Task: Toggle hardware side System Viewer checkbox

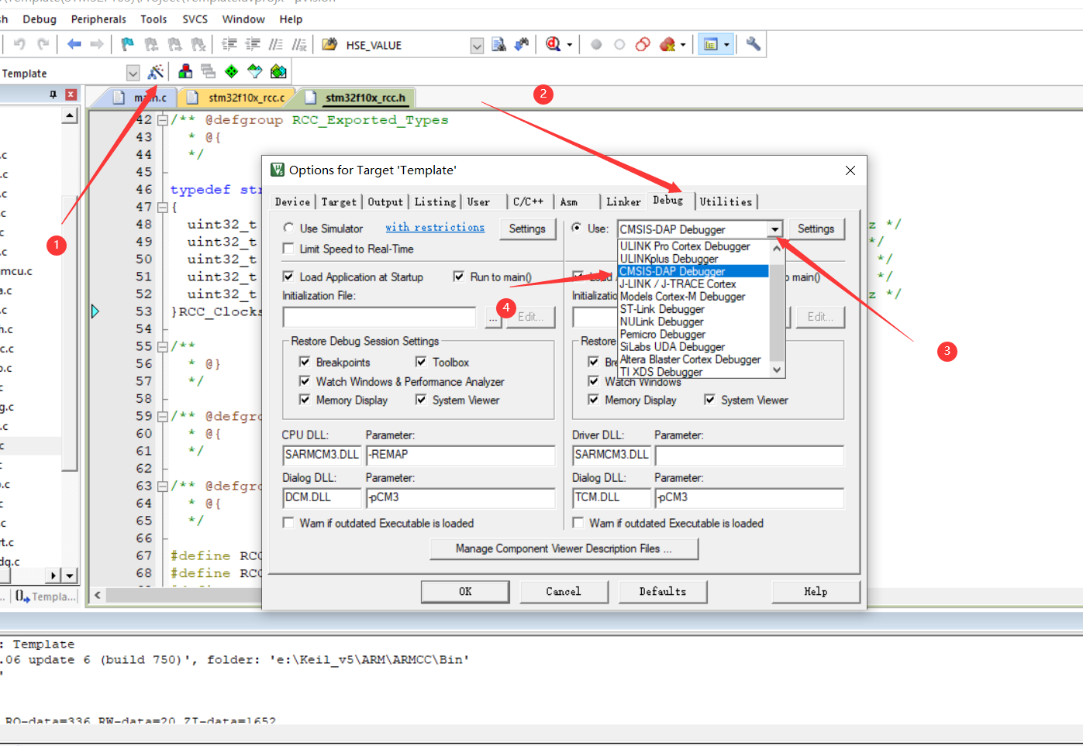Action: pos(709,400)
